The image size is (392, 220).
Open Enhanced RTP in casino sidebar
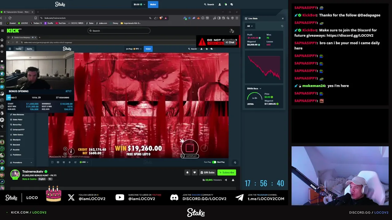coord(17,130)
